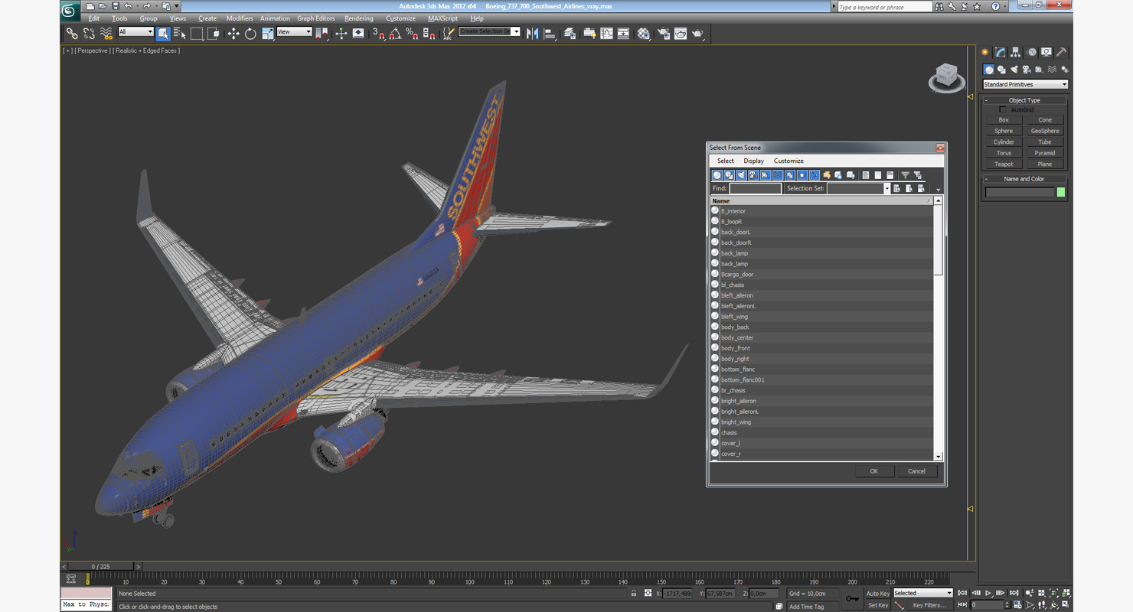Choose the Rectangular Selection Region tool
This screenshot has height=612, width=1133.
click(197, 34)
